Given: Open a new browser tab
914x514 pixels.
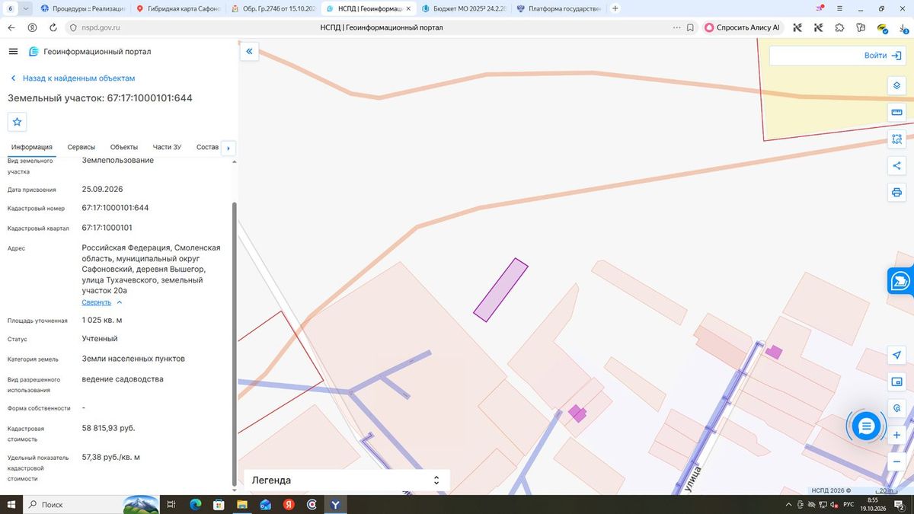Looking at the screenshot, I should tap(615, 8).
